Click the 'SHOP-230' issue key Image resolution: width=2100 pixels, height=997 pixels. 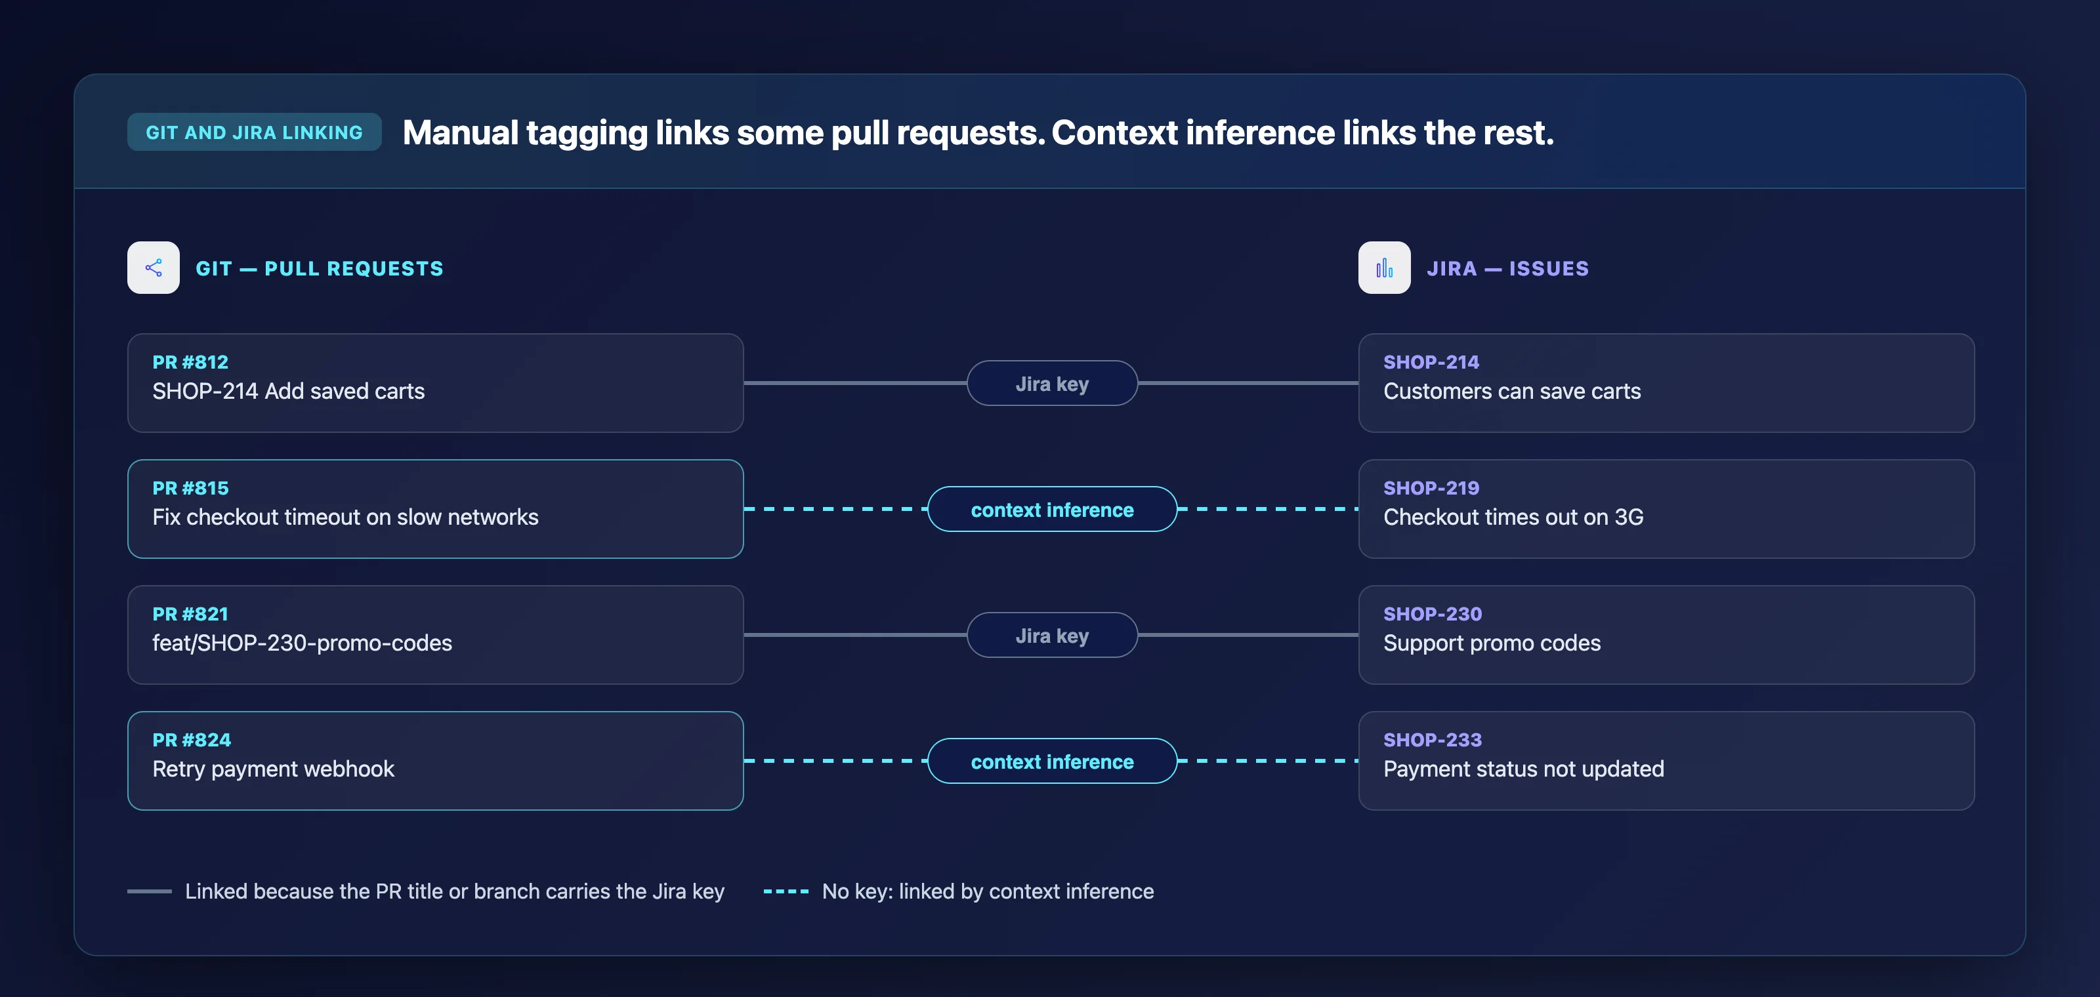click(1433, 613)
